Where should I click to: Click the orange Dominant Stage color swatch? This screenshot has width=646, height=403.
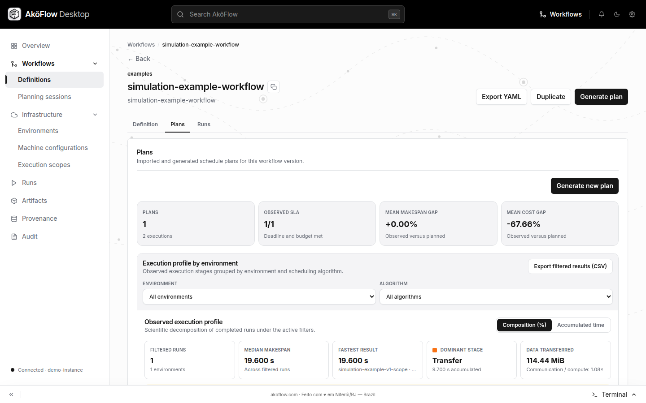pyautogui.click(x=435, y=350)
